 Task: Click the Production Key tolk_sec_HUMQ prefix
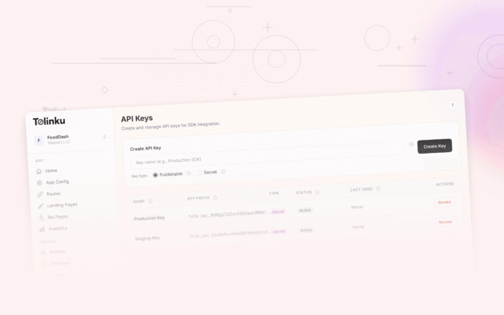230,214
